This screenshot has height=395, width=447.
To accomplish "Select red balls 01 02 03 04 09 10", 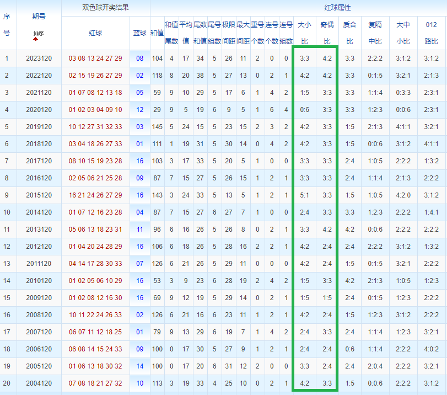I will 95,110.
